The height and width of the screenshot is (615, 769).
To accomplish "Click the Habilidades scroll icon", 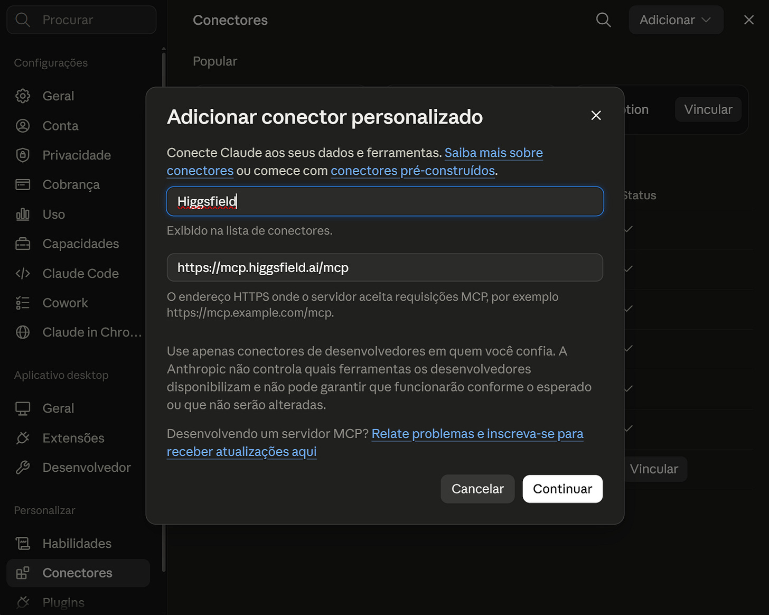I will [x=23, y=543].
